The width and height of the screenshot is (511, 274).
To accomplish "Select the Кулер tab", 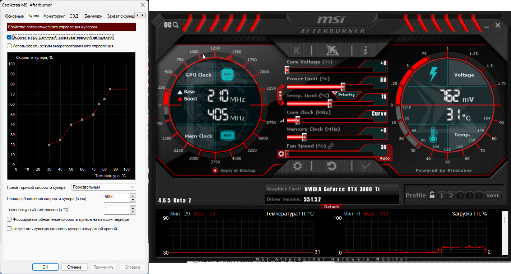I will (34, 15).
